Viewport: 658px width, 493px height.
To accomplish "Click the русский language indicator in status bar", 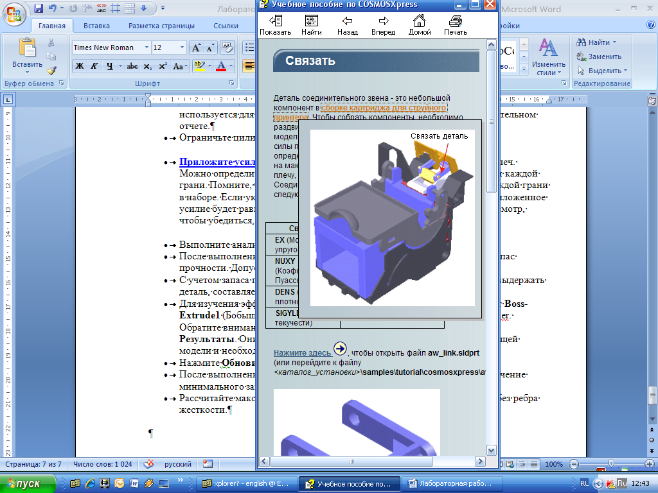I will [178, 464].
